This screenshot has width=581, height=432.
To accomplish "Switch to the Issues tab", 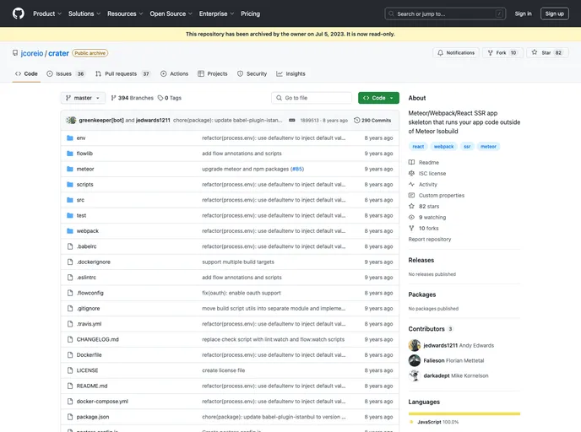I will coord(66,74).
